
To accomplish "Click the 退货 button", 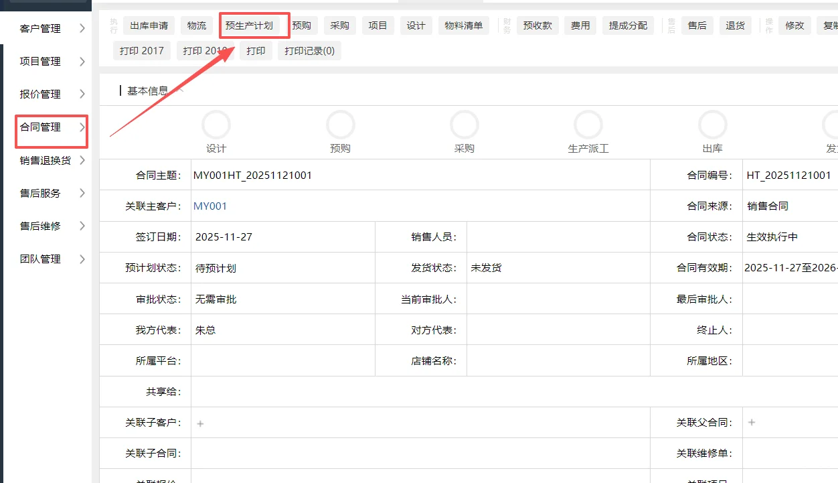I will 735,25.
